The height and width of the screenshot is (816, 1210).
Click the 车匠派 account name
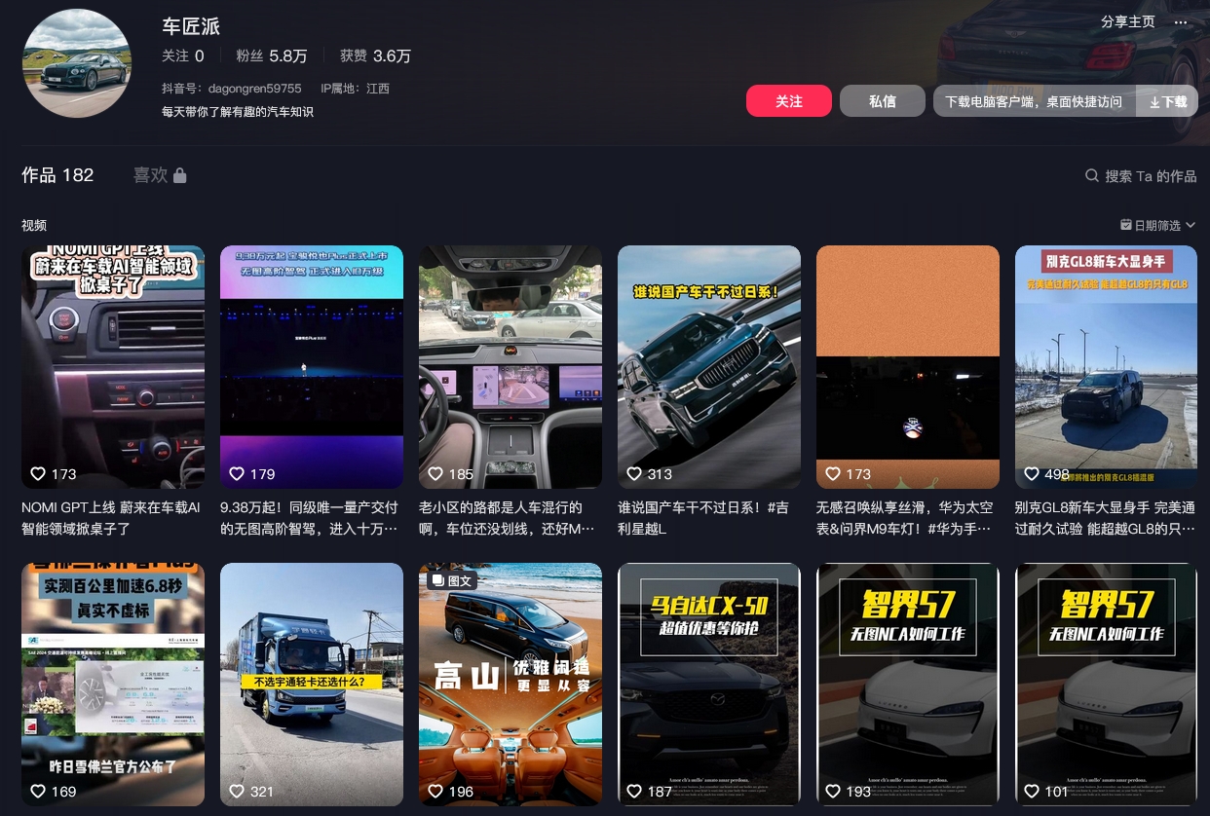tap(191, 26)
